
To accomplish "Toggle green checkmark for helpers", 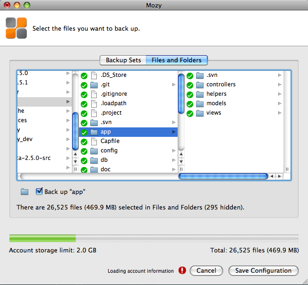I will click(190, 94).
